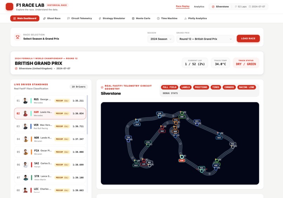
Task: Click the HUL car marker on track map
Action: point(150,165)
